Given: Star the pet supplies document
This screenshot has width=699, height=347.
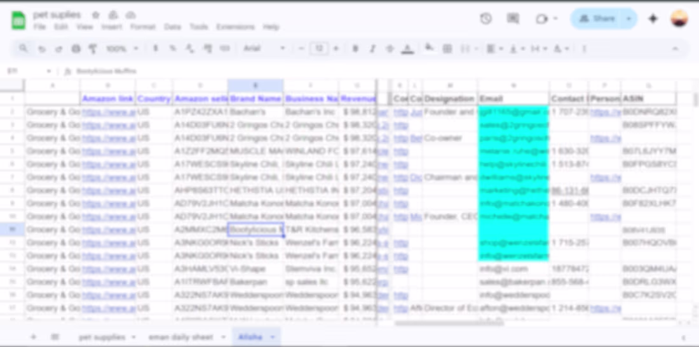Looking at the screenshot, I should click(x=95, y=15).
